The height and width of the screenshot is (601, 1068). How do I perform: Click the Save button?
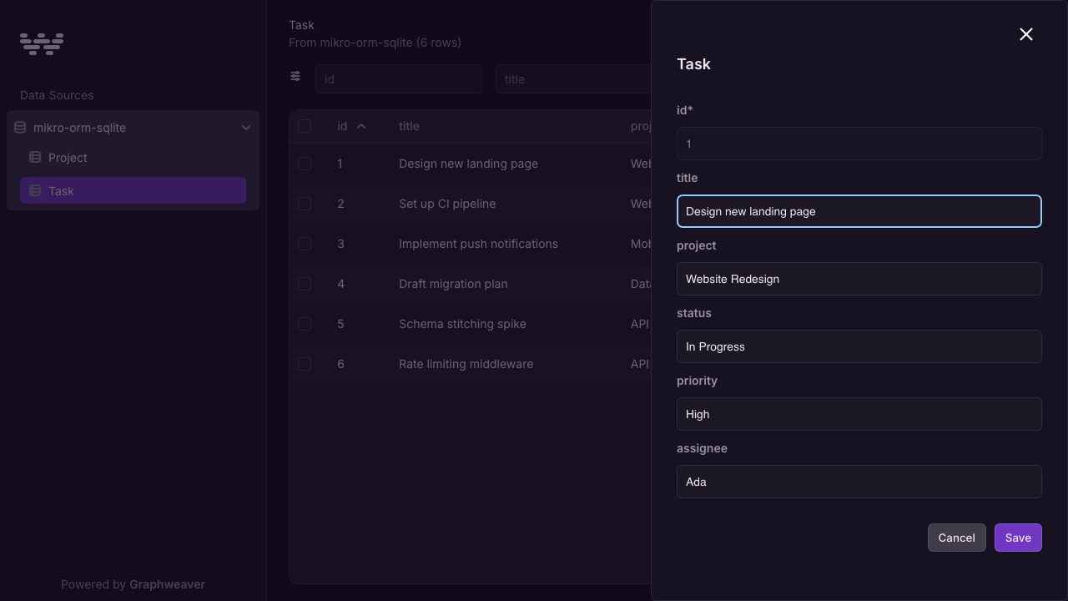tap(1018, 538)
